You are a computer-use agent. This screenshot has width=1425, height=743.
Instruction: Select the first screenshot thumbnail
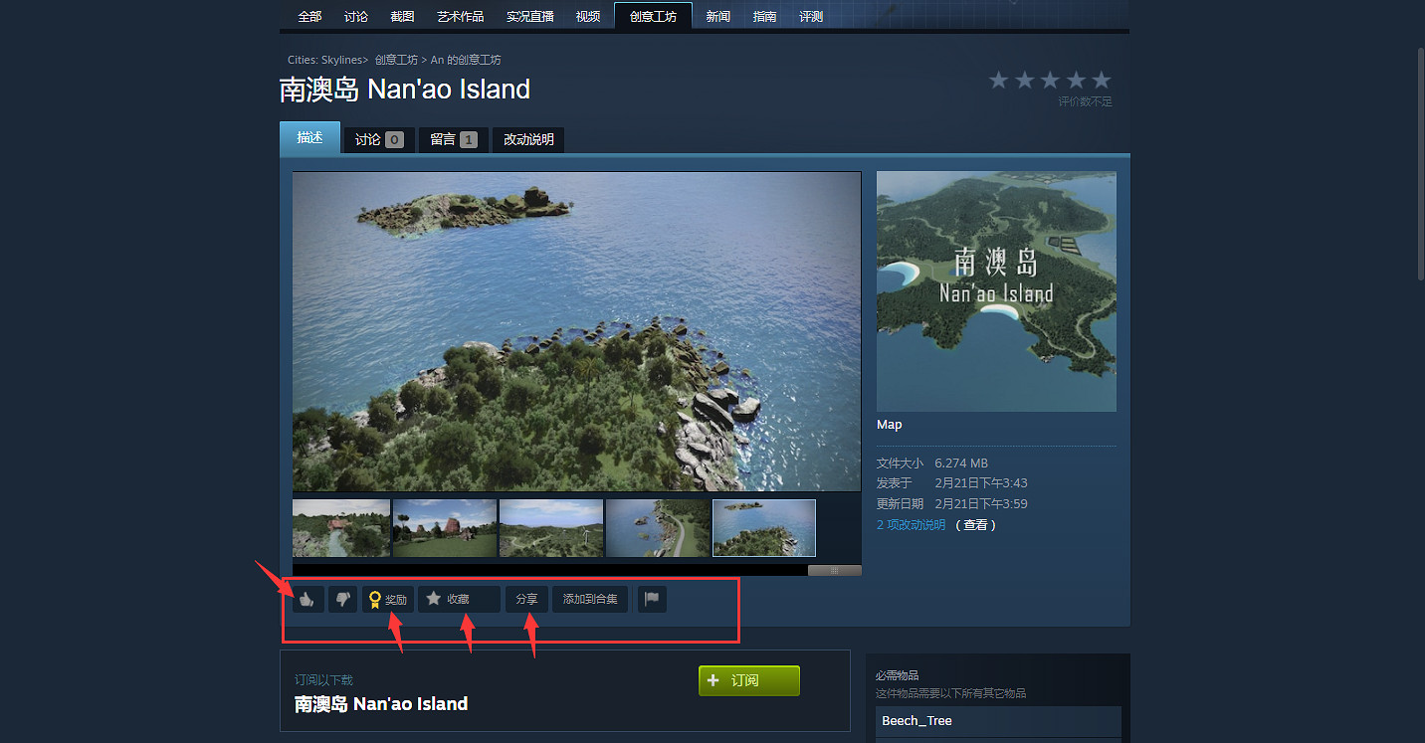pos(341,528)
